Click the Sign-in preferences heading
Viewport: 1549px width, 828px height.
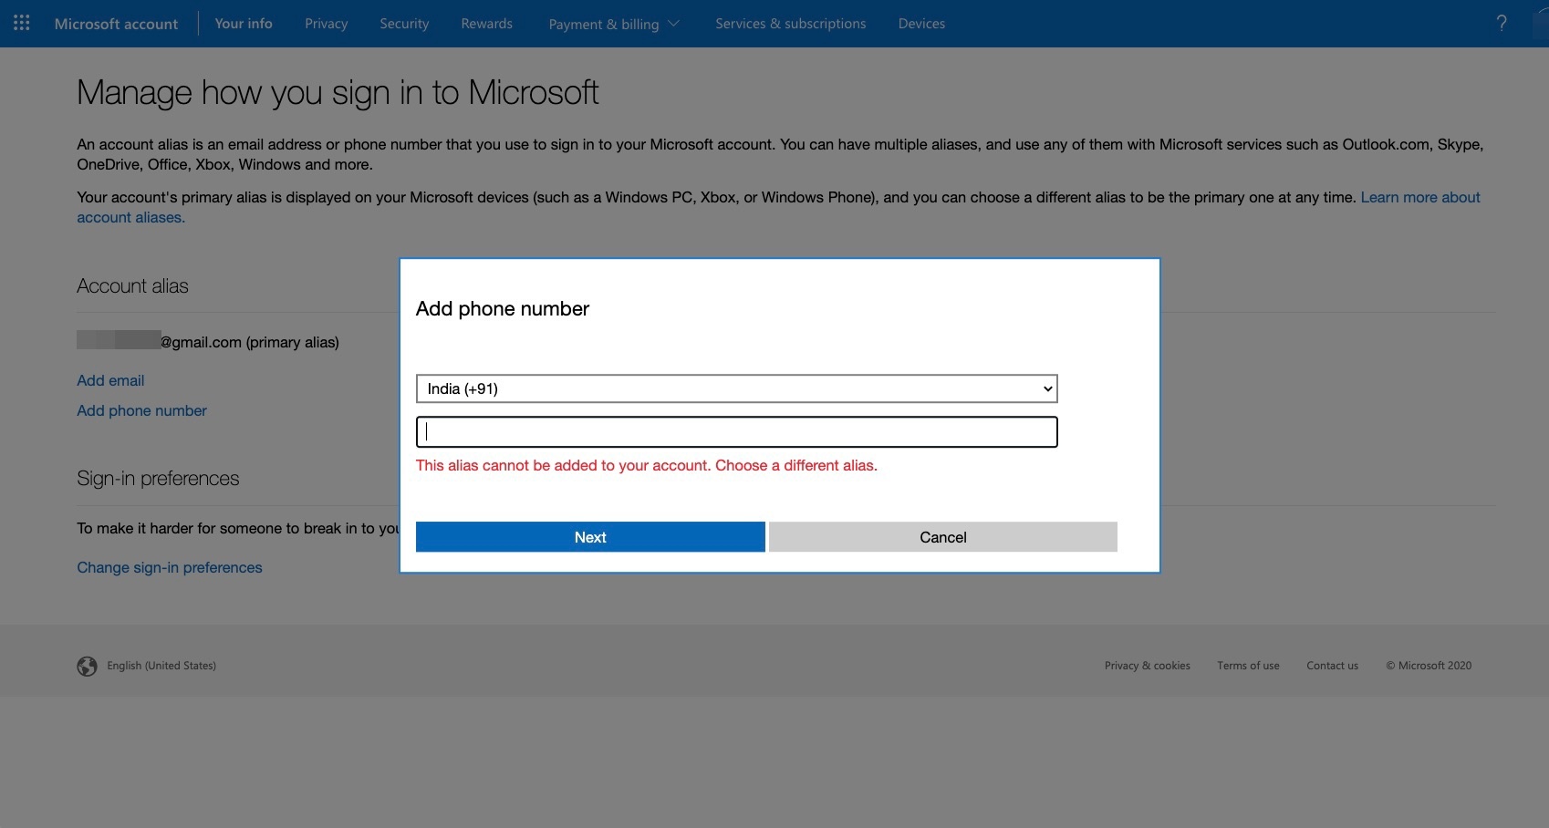158,479
